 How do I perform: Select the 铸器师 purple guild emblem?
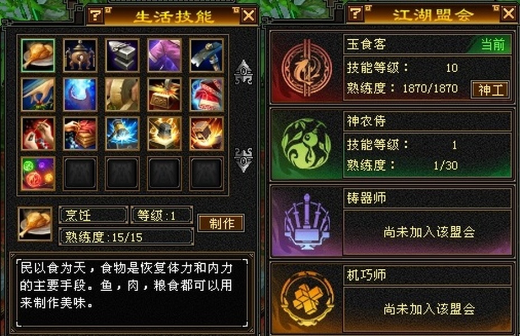tap(306, 222)
